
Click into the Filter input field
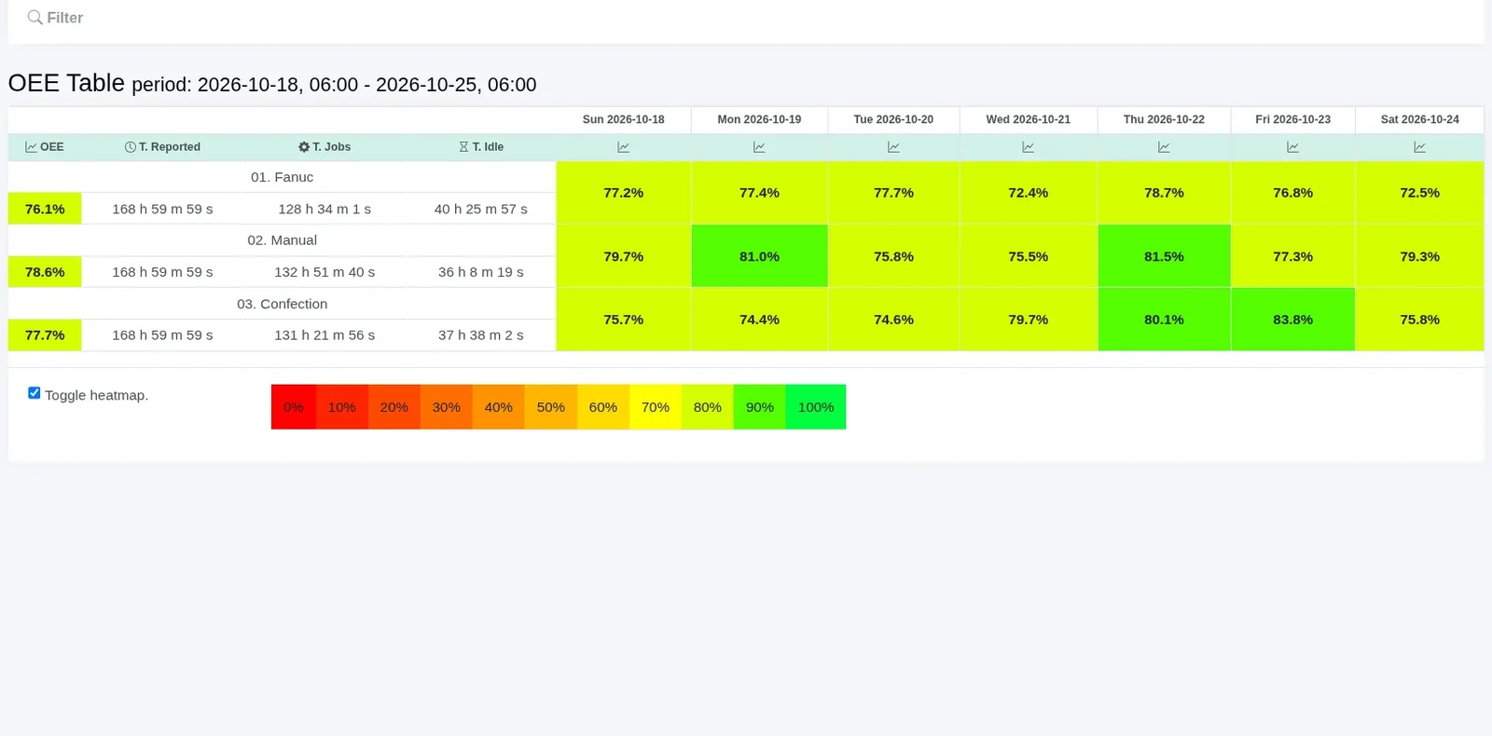click(x=746, y=18)
